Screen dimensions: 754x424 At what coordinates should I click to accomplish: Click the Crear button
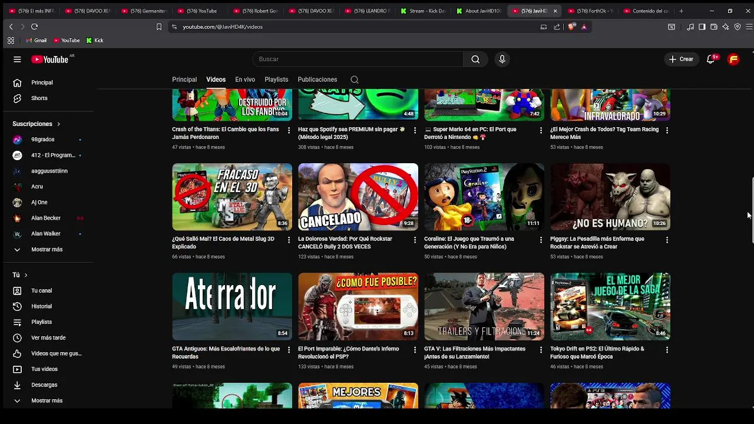pos(682,59)
